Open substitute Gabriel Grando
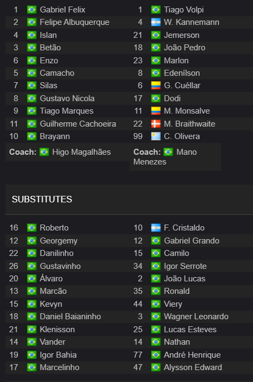253x382 pixels. [192, 241]
